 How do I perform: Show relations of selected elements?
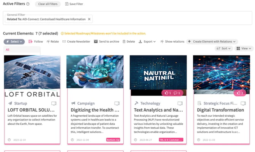tap(172, 41)
